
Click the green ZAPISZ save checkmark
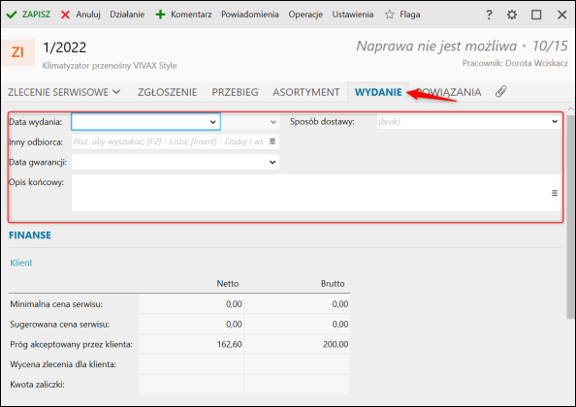pos(12,15)
